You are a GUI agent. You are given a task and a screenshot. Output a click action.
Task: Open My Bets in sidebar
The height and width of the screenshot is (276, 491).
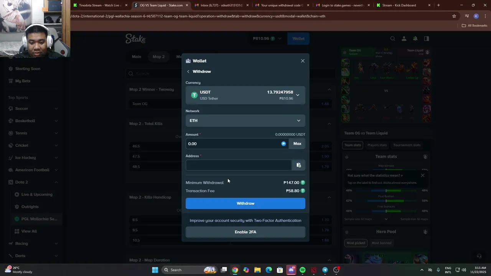(x=23, y=81)
